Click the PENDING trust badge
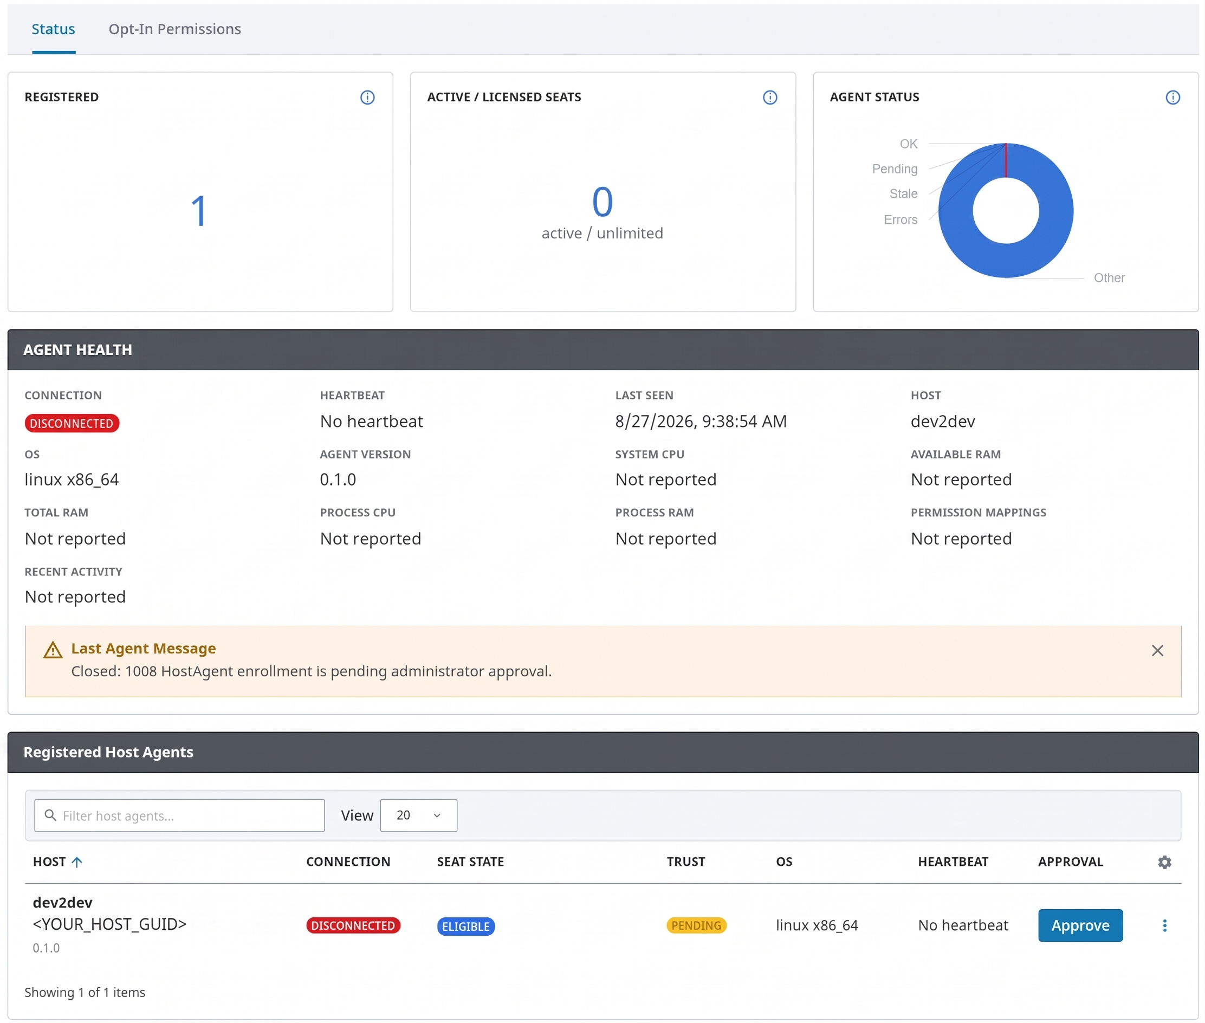 [x=696, y=925]
